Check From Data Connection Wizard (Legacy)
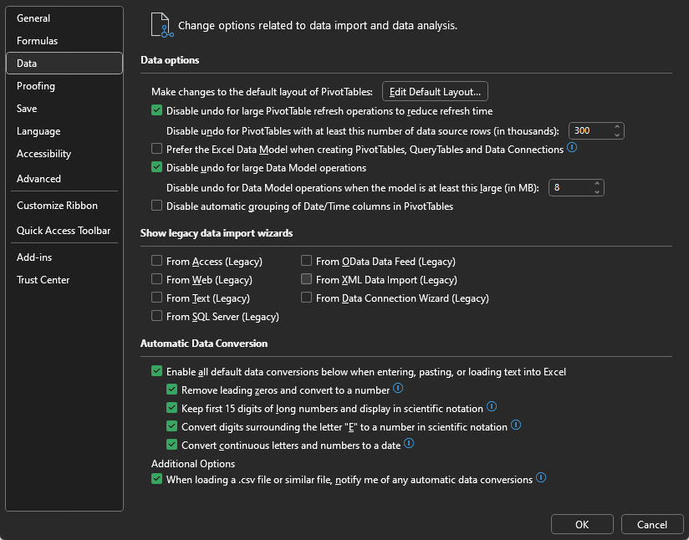 click(306, 298)
